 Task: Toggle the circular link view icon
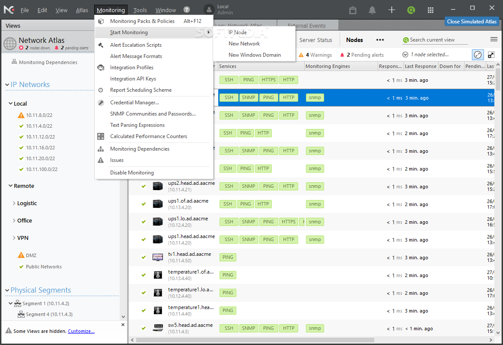click(x=478, y=55)
